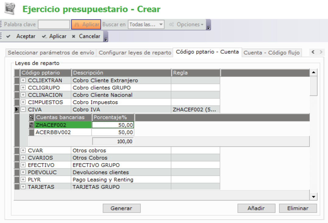Image resolution: width=328 pixels, height=223 pixels.
Task: Open the 'Buscar en' dropdown
Action: coord(146,25)
